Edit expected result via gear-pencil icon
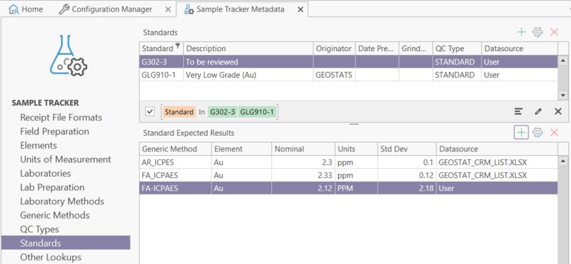 pyautogui.click(x=537, y=132)
